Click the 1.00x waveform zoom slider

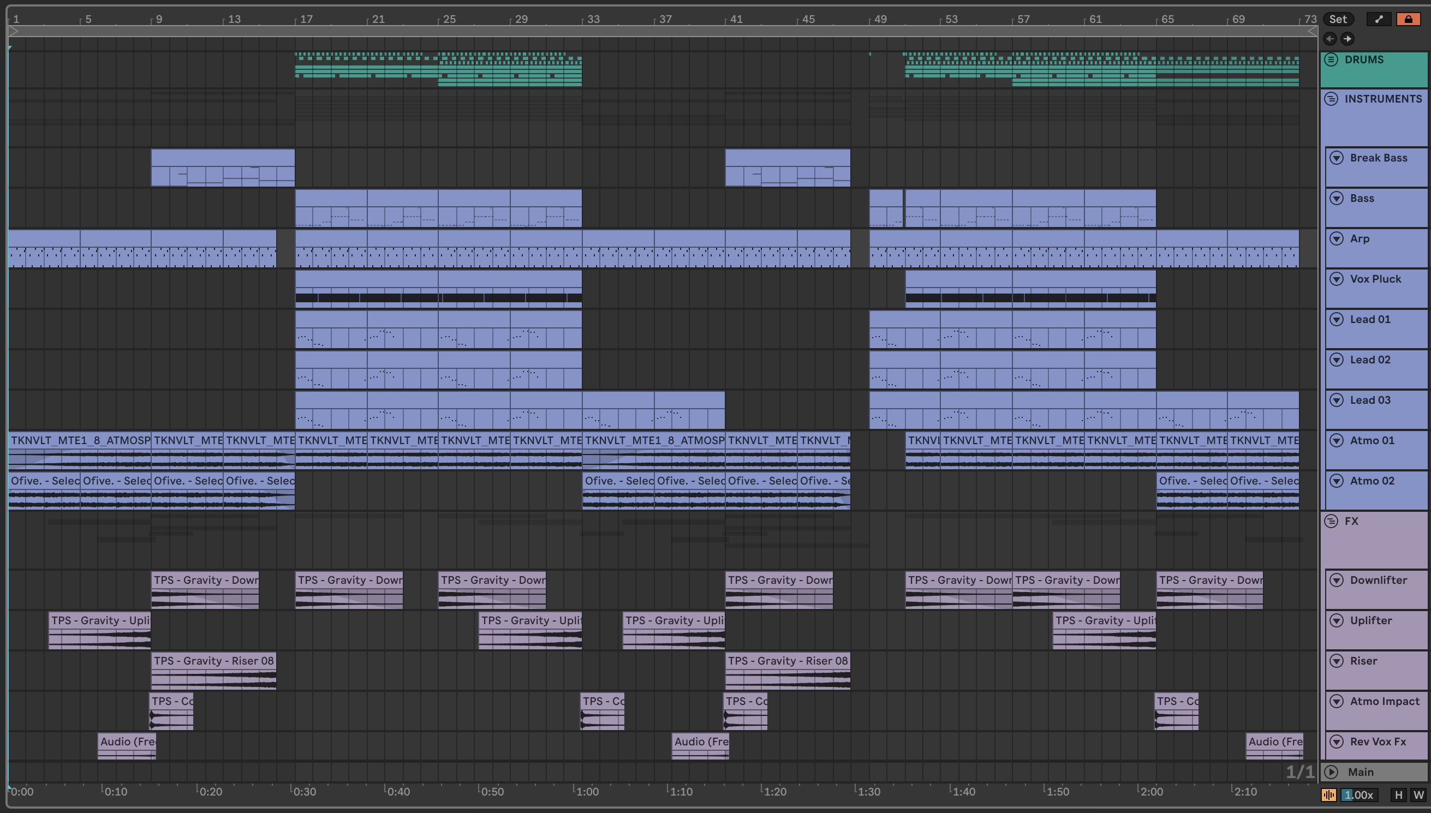(x=1359, y=795)
